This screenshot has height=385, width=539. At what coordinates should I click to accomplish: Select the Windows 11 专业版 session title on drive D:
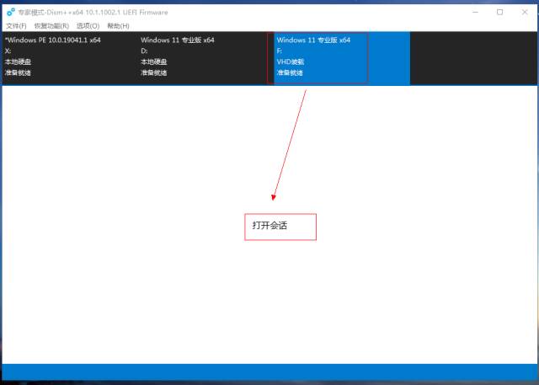(x=178, y=40)
